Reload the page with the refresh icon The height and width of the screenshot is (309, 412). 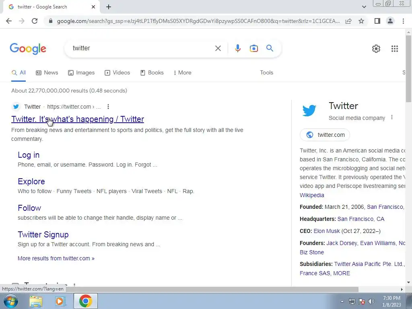35,21
